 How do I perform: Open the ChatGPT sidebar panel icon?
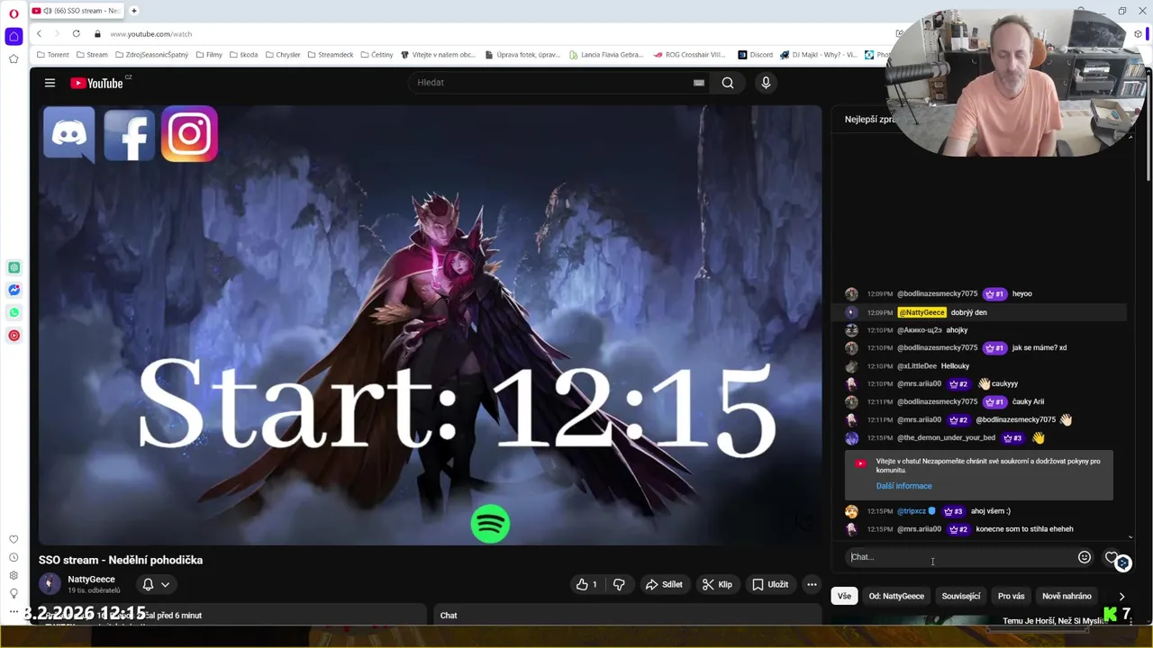pos(14,267)
